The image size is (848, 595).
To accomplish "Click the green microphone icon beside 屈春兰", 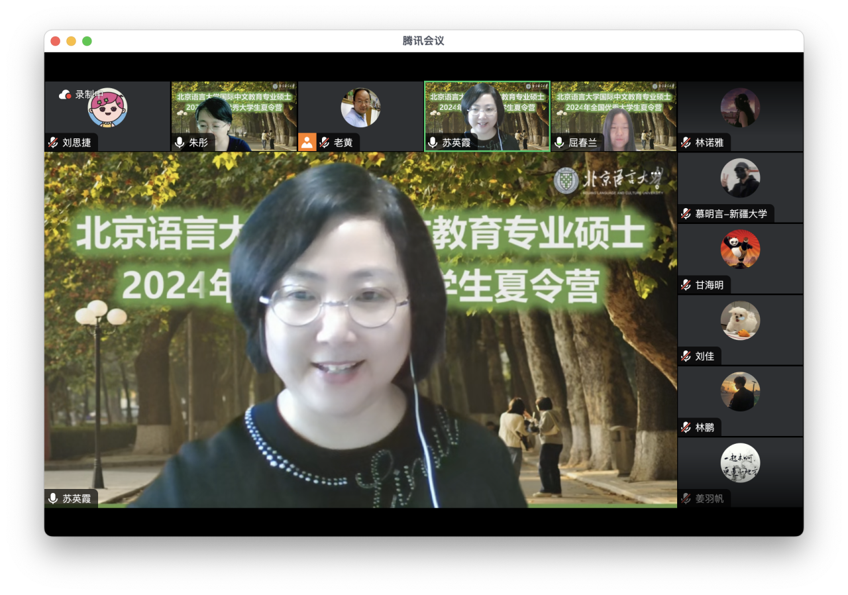I will (x=559, y=142).
